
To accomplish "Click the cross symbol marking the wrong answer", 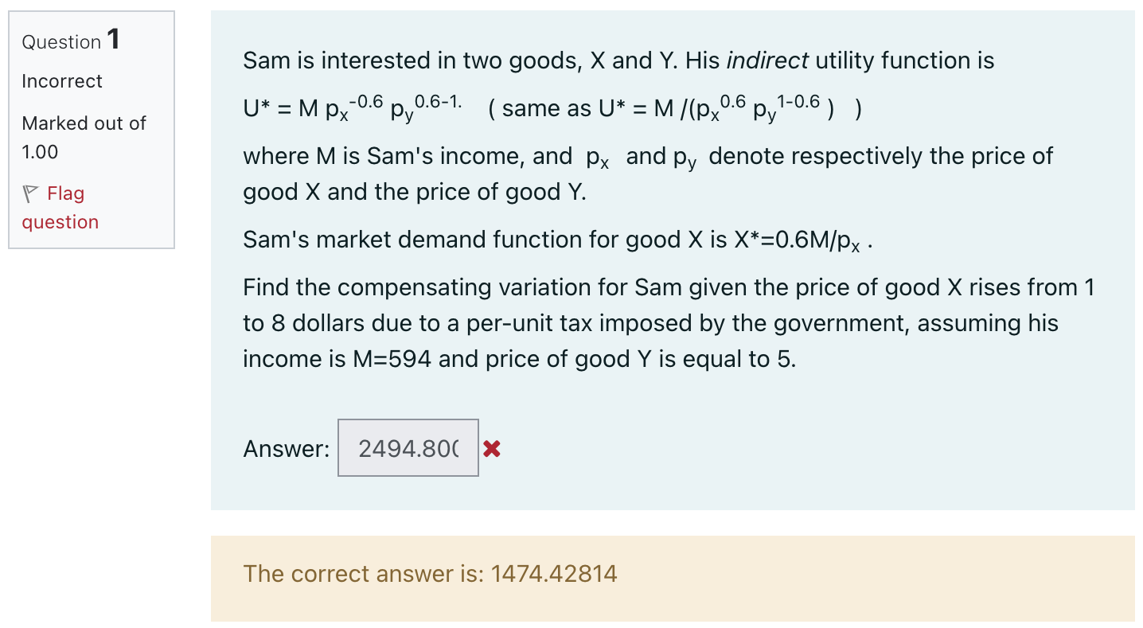I will point(492,448).
